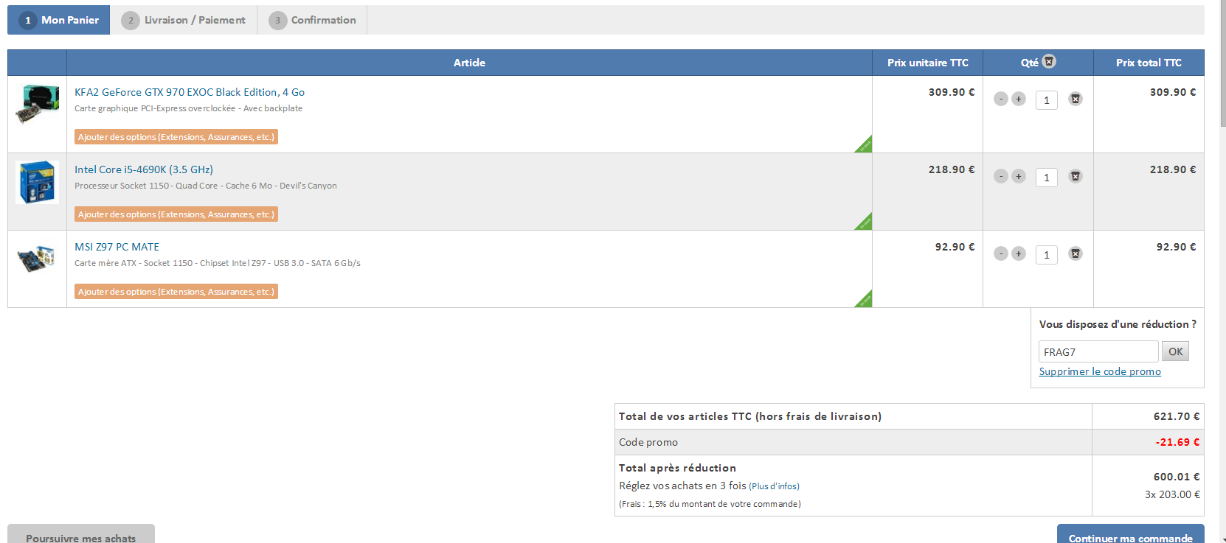Screen dimensions: 1226x543
Task: Open Intel Core i5-4690K (3.5 GHz) link
Action: [x=144, y=169]
